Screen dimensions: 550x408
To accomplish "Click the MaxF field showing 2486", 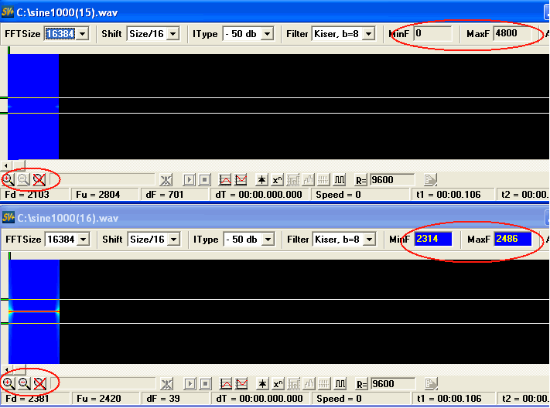I will (x=513, y=240).
